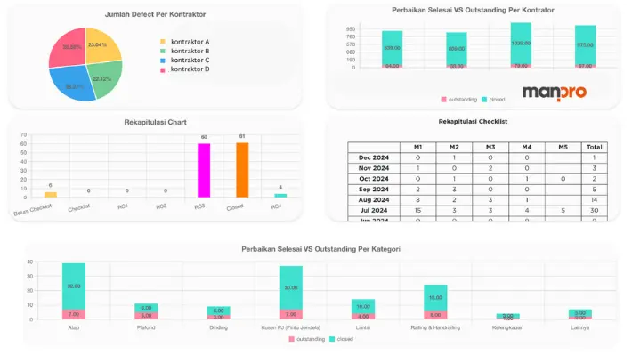Click the Railing & Handrailing outstanding segment
This screenshot has width=632, height=355.
(435, 315)
